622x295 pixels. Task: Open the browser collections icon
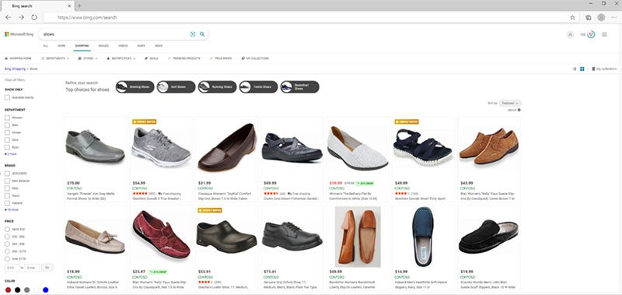coord(589,17)
